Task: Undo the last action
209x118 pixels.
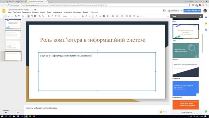Action: point(9,16)
